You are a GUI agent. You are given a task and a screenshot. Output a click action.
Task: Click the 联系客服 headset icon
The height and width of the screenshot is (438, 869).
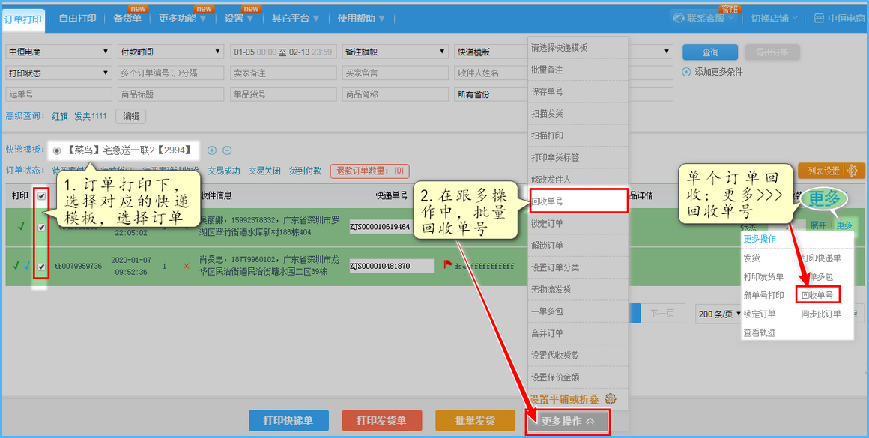[x=679, y=18]
